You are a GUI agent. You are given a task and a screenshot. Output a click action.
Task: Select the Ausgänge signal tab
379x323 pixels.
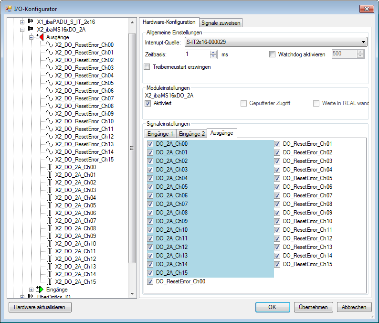(x=221, y=133)
